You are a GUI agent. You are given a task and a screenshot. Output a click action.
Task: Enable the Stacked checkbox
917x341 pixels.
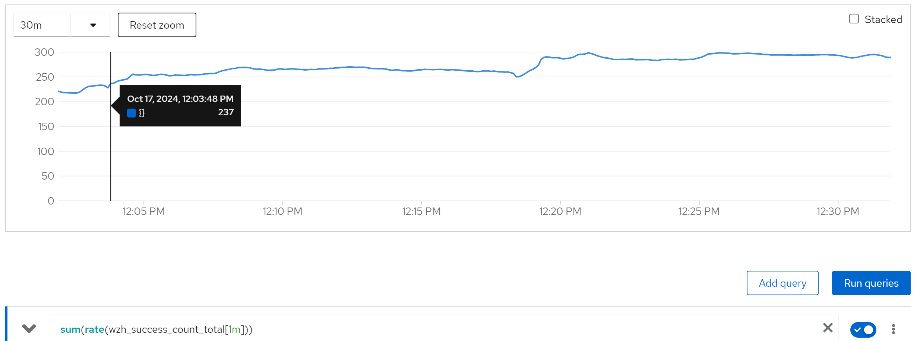click(x=854, y=19)
